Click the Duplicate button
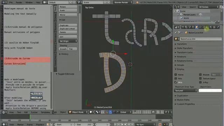The height and width of the screenshot is (126, 224). coord(68,25)
